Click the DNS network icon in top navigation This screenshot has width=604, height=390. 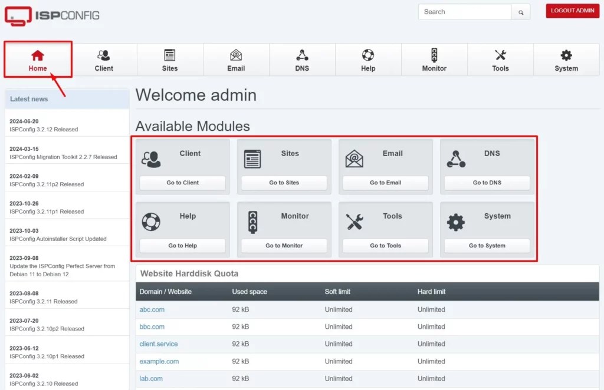pos(302,55)
